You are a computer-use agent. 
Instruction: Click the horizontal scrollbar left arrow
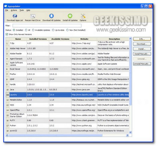pyautogui.click(x=7, y=135)
